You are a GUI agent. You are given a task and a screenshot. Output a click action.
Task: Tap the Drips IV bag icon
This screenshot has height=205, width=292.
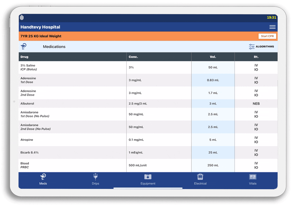tap(96, 177)
